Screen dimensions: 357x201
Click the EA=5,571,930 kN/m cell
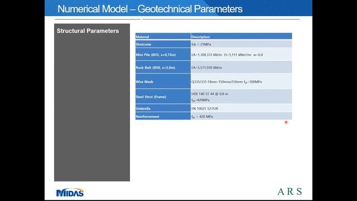pos(242,67)
